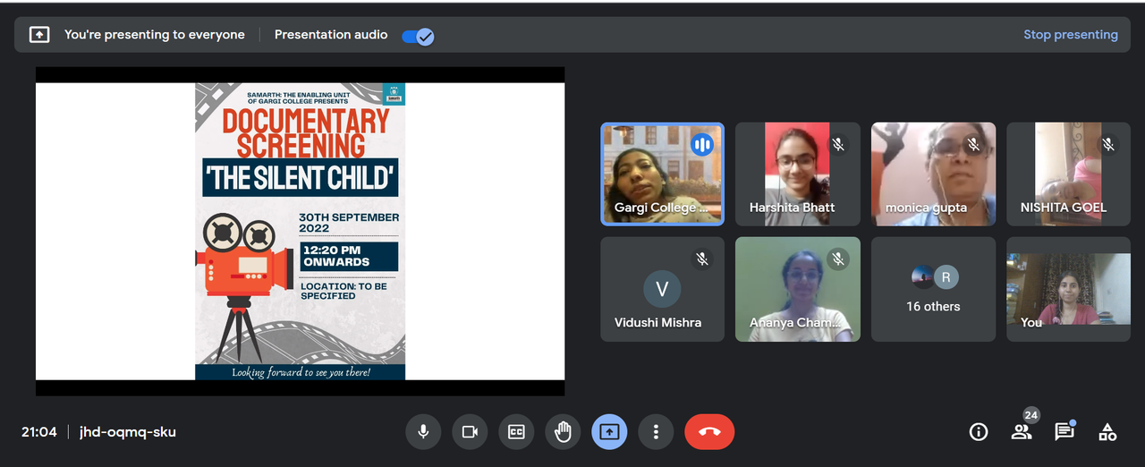The height and width of the screenshot is (467, 1145).
Task: Select Harshita Bhatt's video tile
Action: coord(797,174)
